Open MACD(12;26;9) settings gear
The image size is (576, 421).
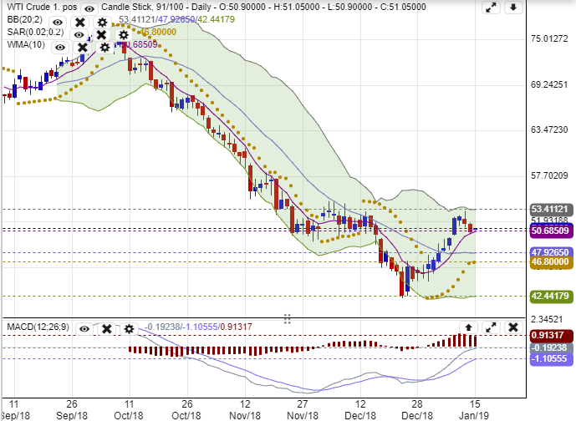click(128, 327)
